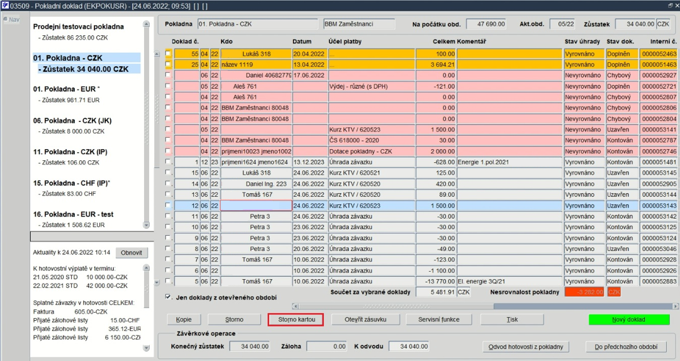Check the box for document 55 Lukáš 318
680x361 pixels.
[168, 53]
